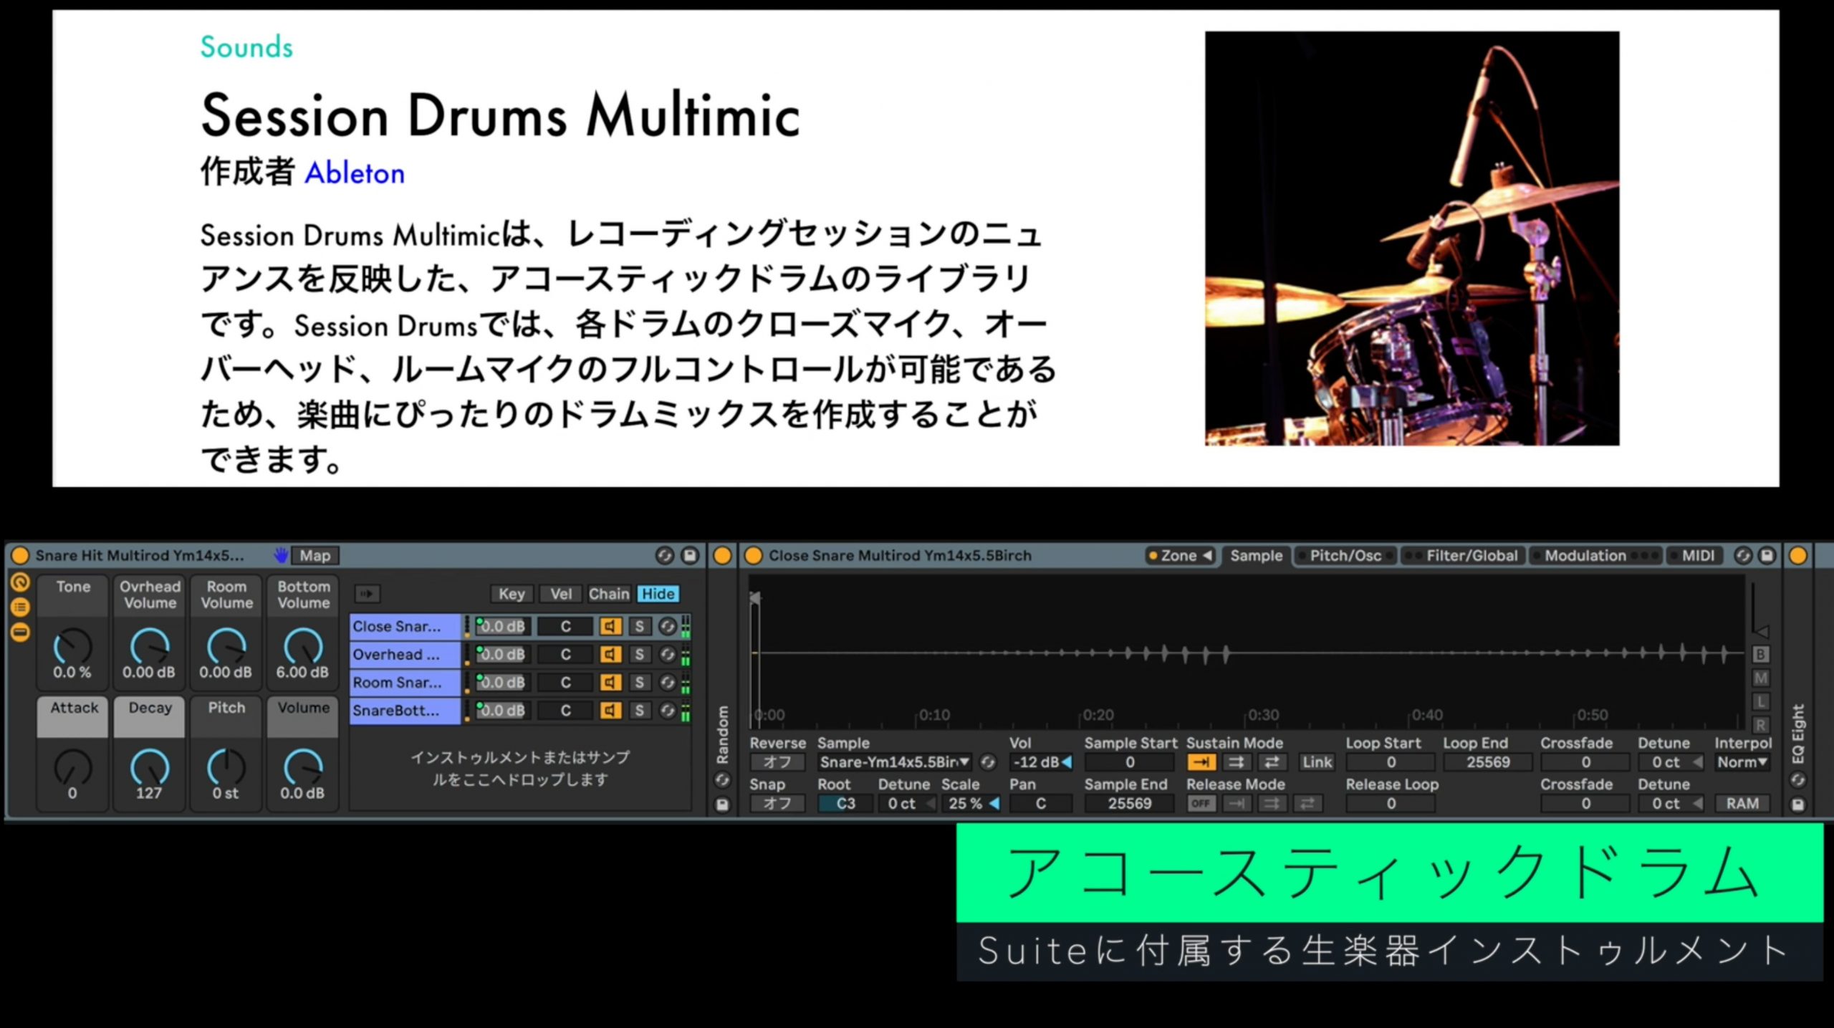Select the Room Snar... chain
This screenshot has width=1834, height=1028.
[x=405, y=683]
